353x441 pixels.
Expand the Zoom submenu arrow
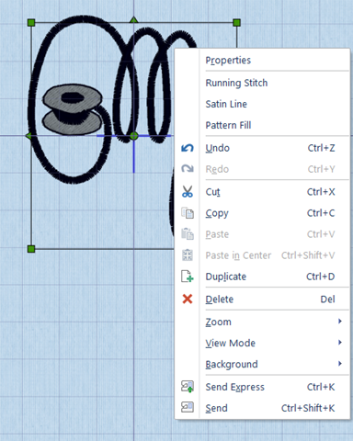340,322
